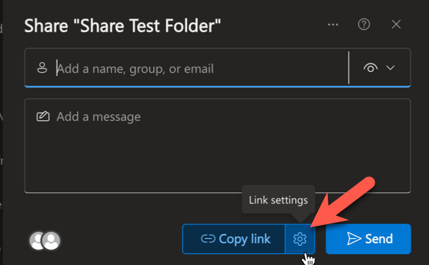The height and width of the screenshot is (265, 429).
Task: Click the Share "Share Test Folder" heading
Action: (122, 26)
